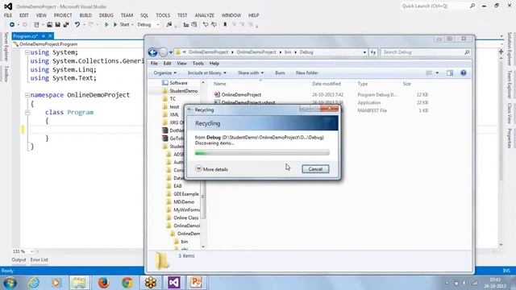Open Google Chrome from the taskbar
Image resolution: width=516 pixels, height=290 pixels.
[127, 283]
